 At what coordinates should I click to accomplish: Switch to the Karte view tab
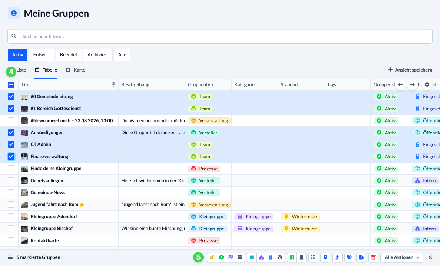(x=76, y=70)
